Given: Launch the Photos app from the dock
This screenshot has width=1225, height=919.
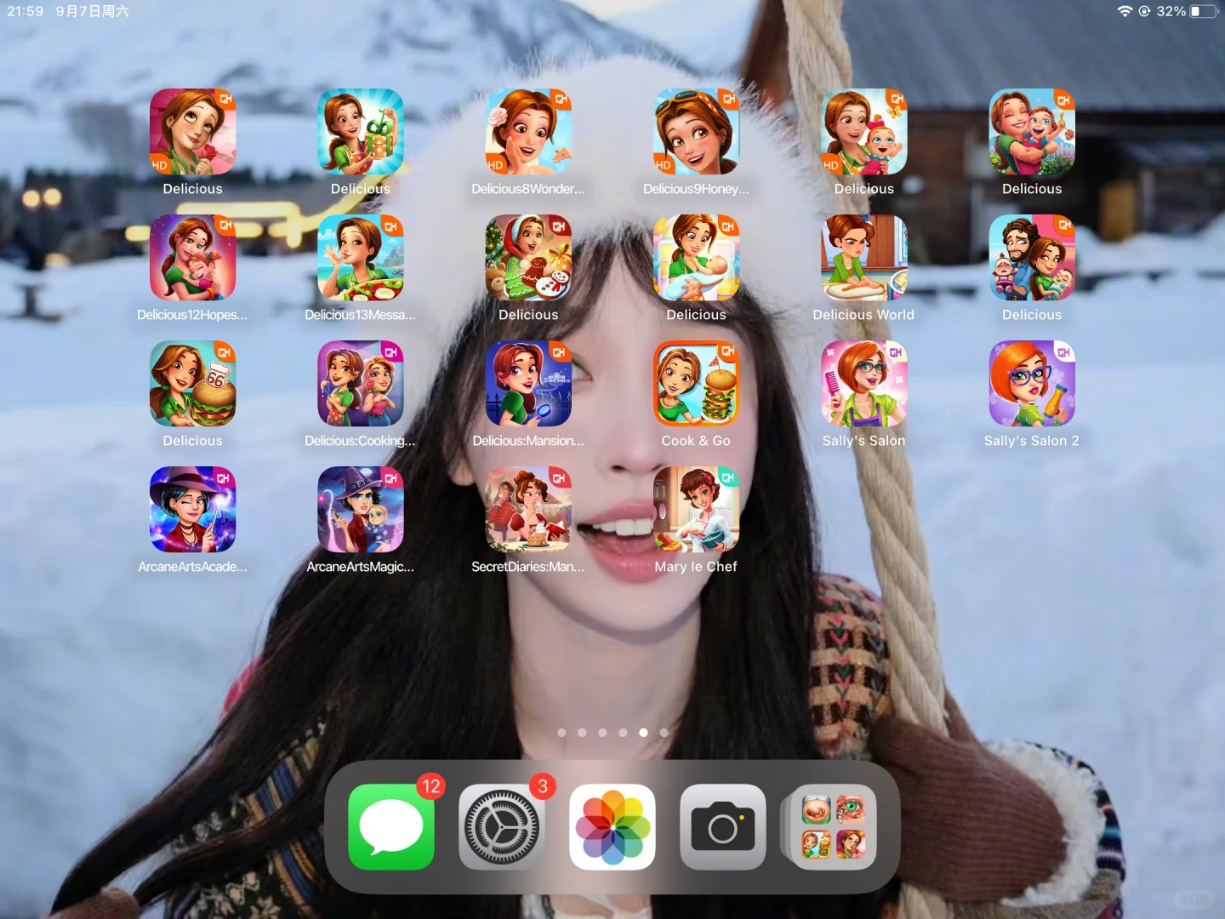Looking at the screenshot, I should point(612,827).
